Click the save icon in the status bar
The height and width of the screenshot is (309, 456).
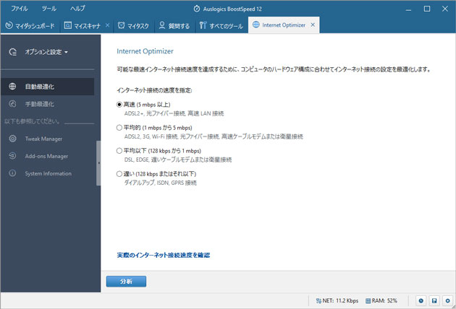(x=434, y=300)
